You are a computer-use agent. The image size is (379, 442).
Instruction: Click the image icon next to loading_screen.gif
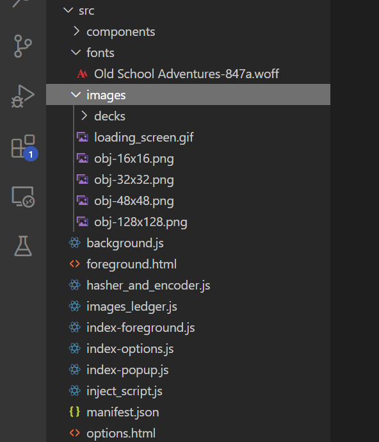coord(83,137)
